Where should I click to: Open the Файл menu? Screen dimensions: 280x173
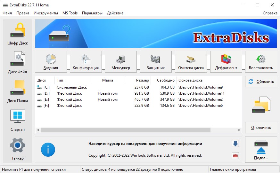coord(7,13)
